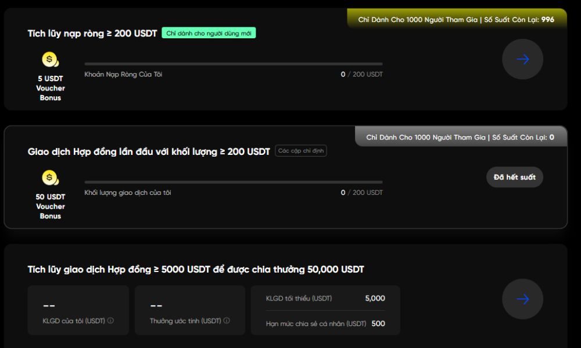Screen dimensions: 581x348
Task: Click info icon beside KLGD của tôi (USDT)
Action: click(x=110, y=321)
